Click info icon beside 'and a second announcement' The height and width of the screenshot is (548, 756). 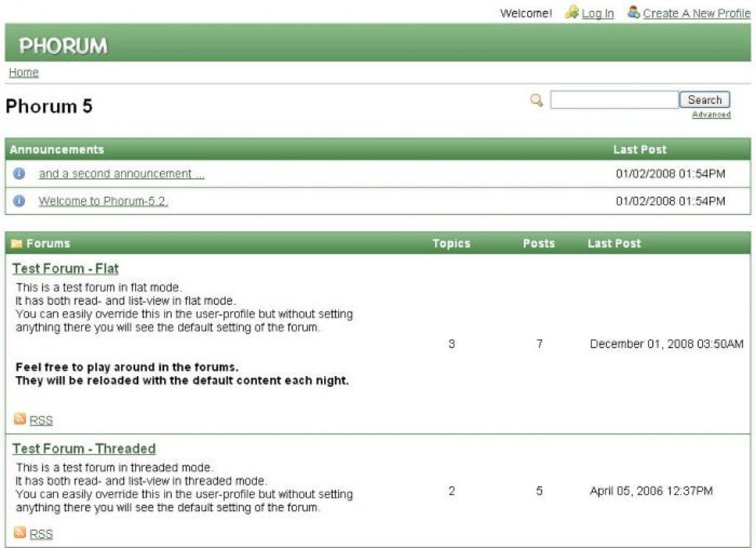coord(19,174)
